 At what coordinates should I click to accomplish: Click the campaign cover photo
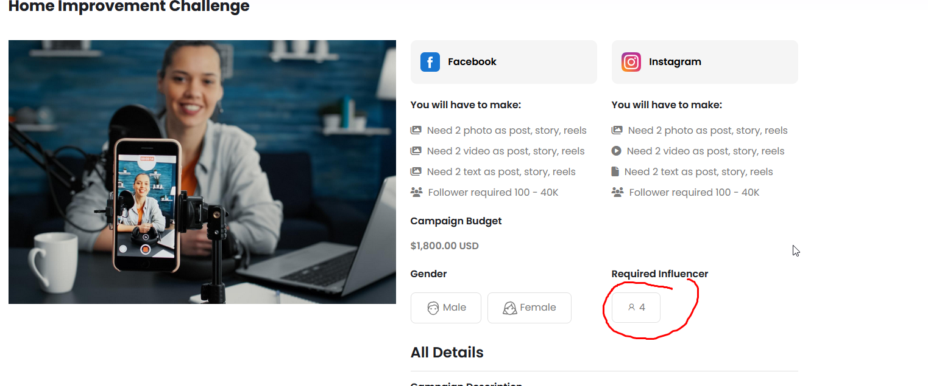(x=202, y=172)
